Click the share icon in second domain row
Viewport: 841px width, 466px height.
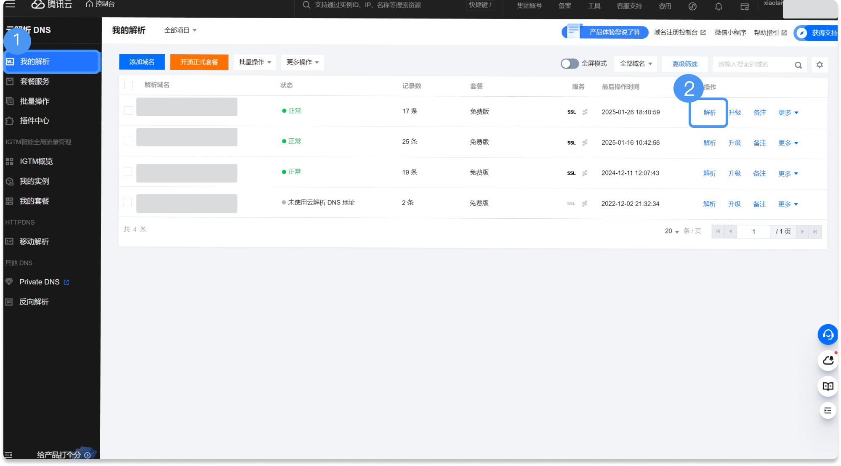[x=585, y=143]
